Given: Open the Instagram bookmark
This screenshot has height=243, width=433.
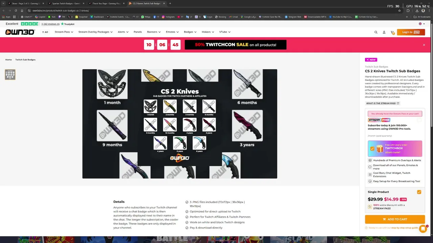Looking at the screenshot, I should coord(168,17).
